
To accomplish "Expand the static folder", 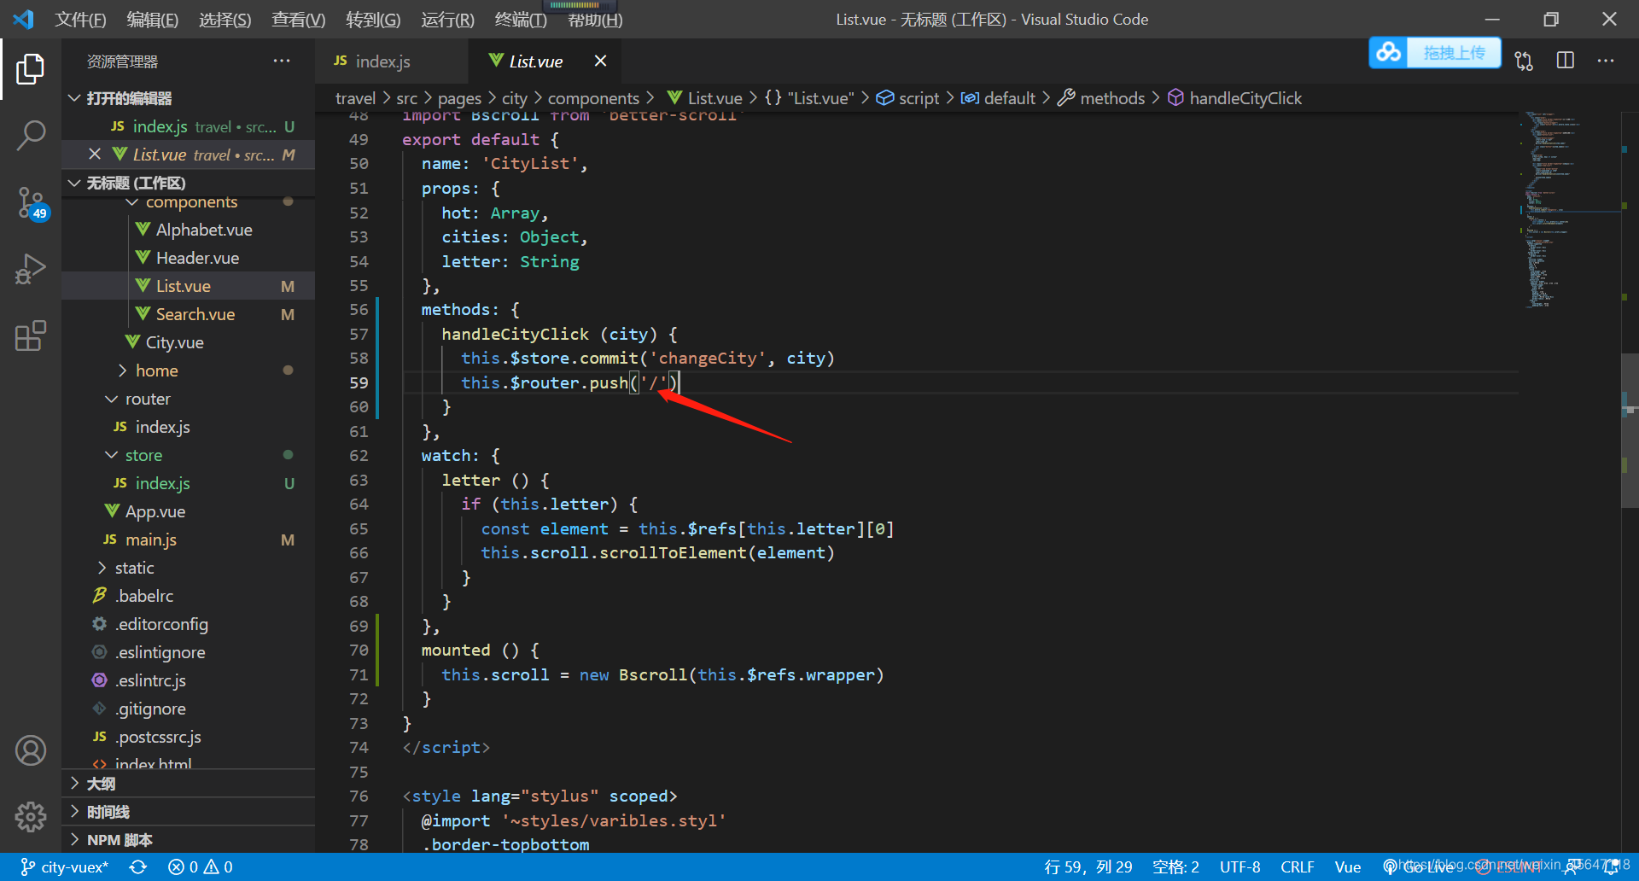I will (x=188, y=568).
